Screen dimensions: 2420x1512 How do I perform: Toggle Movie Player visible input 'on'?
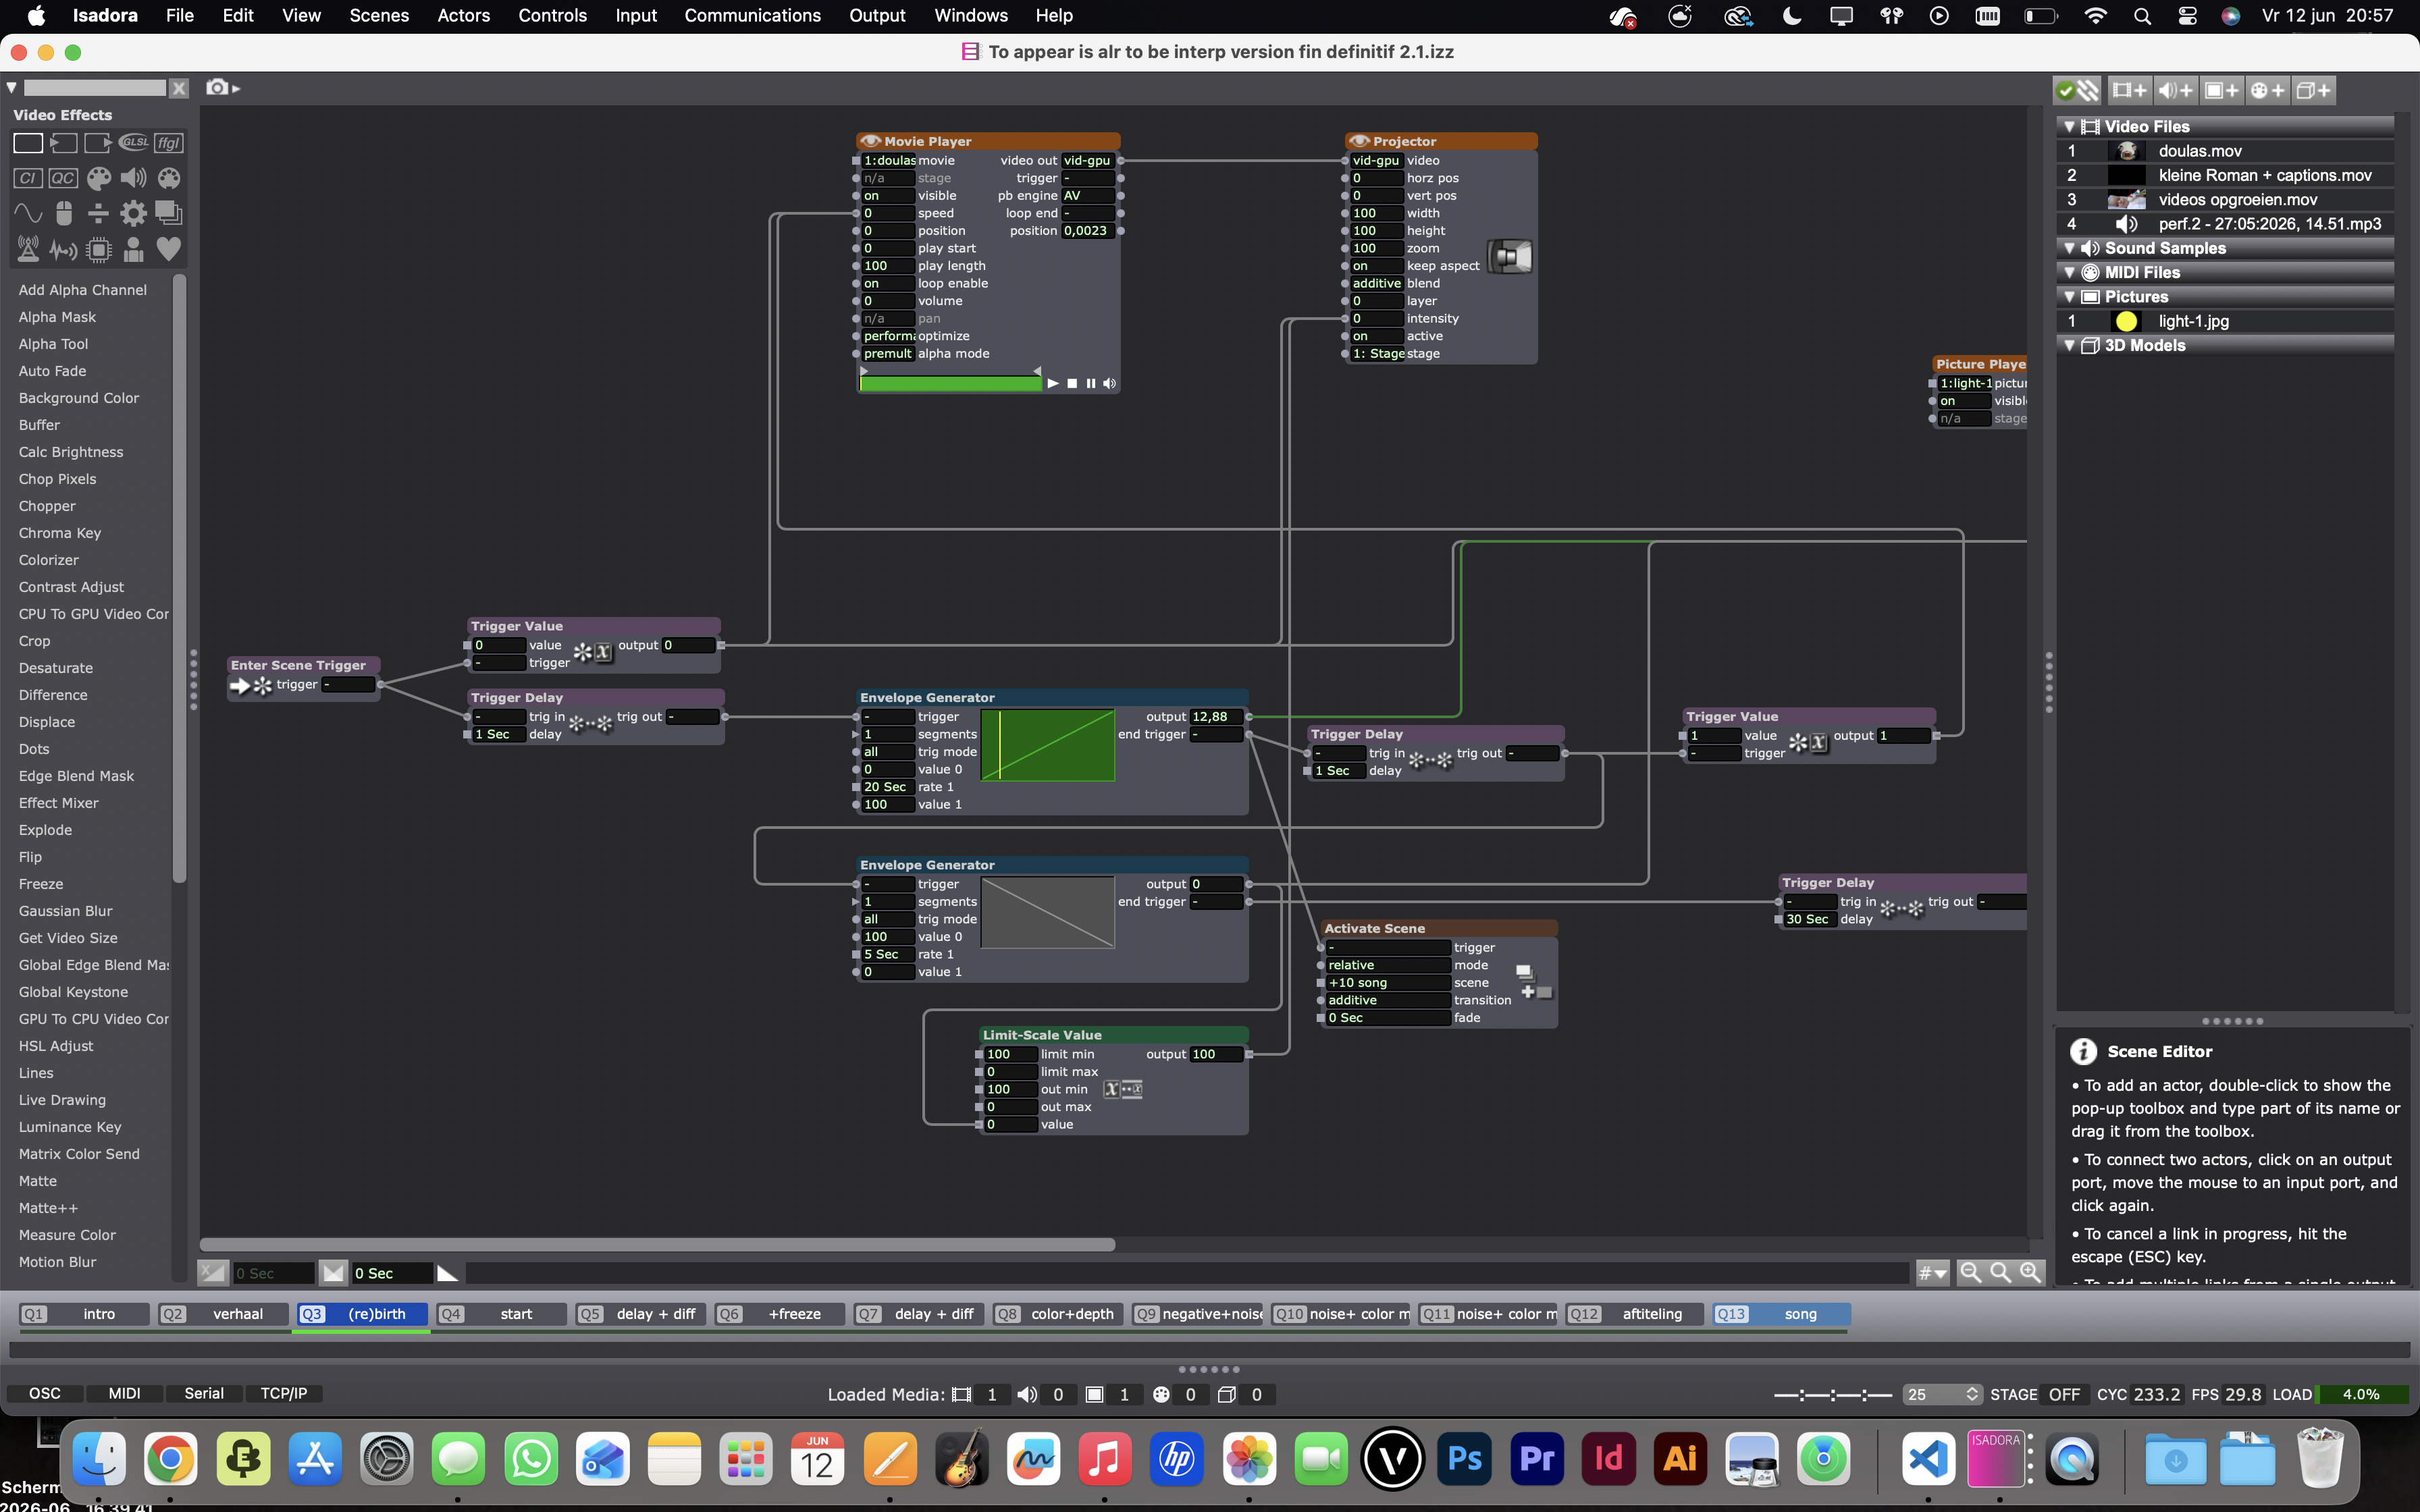(887, 196)
